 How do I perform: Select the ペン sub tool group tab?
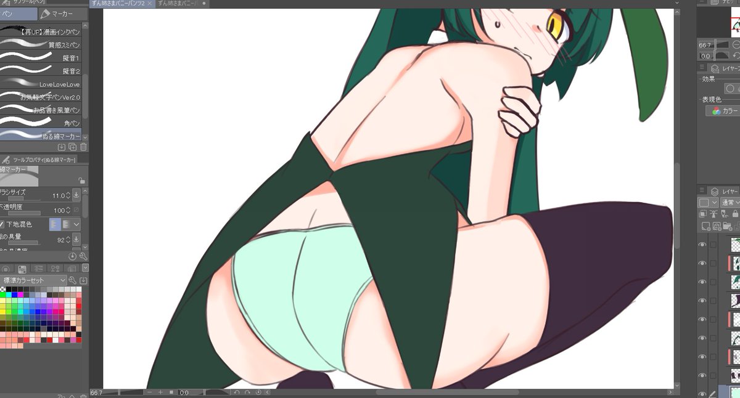pos(18,14)
